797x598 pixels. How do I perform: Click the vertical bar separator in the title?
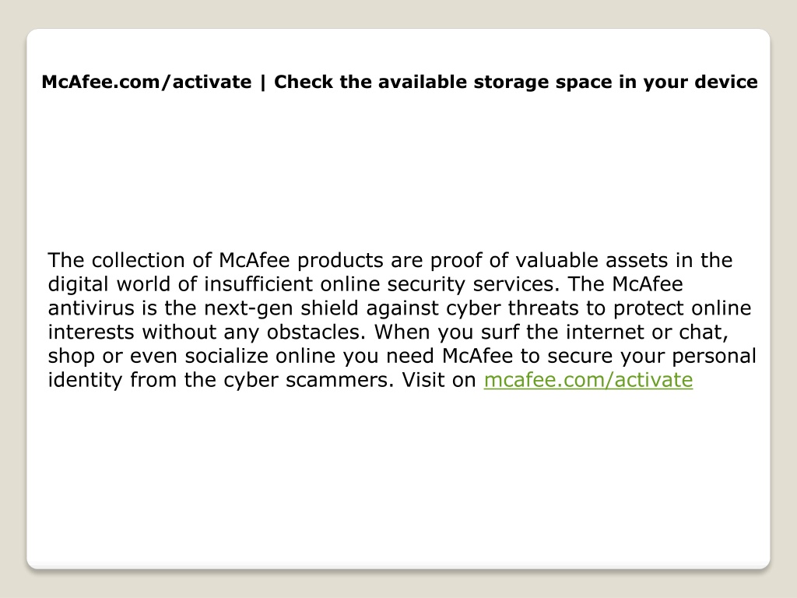[263, 82]
